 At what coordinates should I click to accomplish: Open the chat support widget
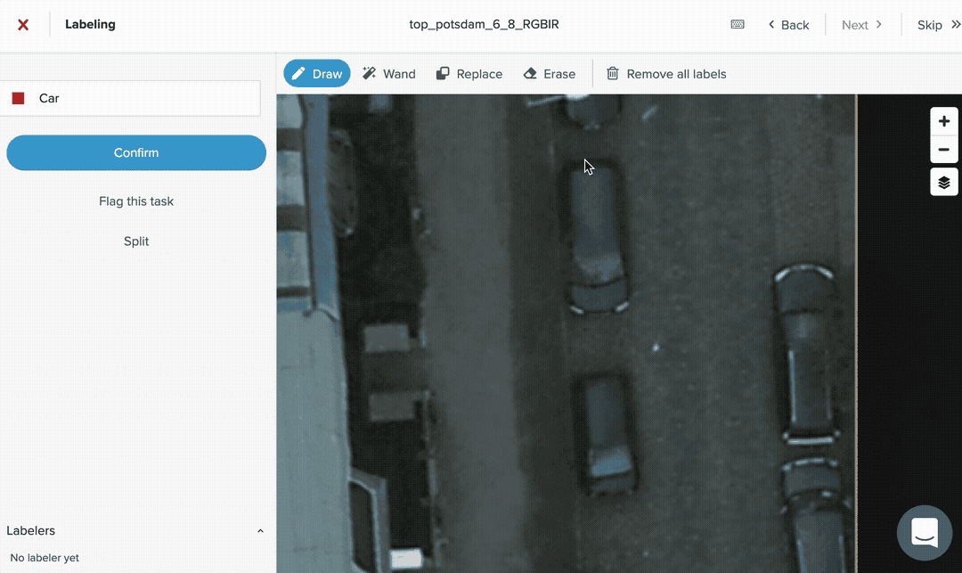(x=924, y=533)
